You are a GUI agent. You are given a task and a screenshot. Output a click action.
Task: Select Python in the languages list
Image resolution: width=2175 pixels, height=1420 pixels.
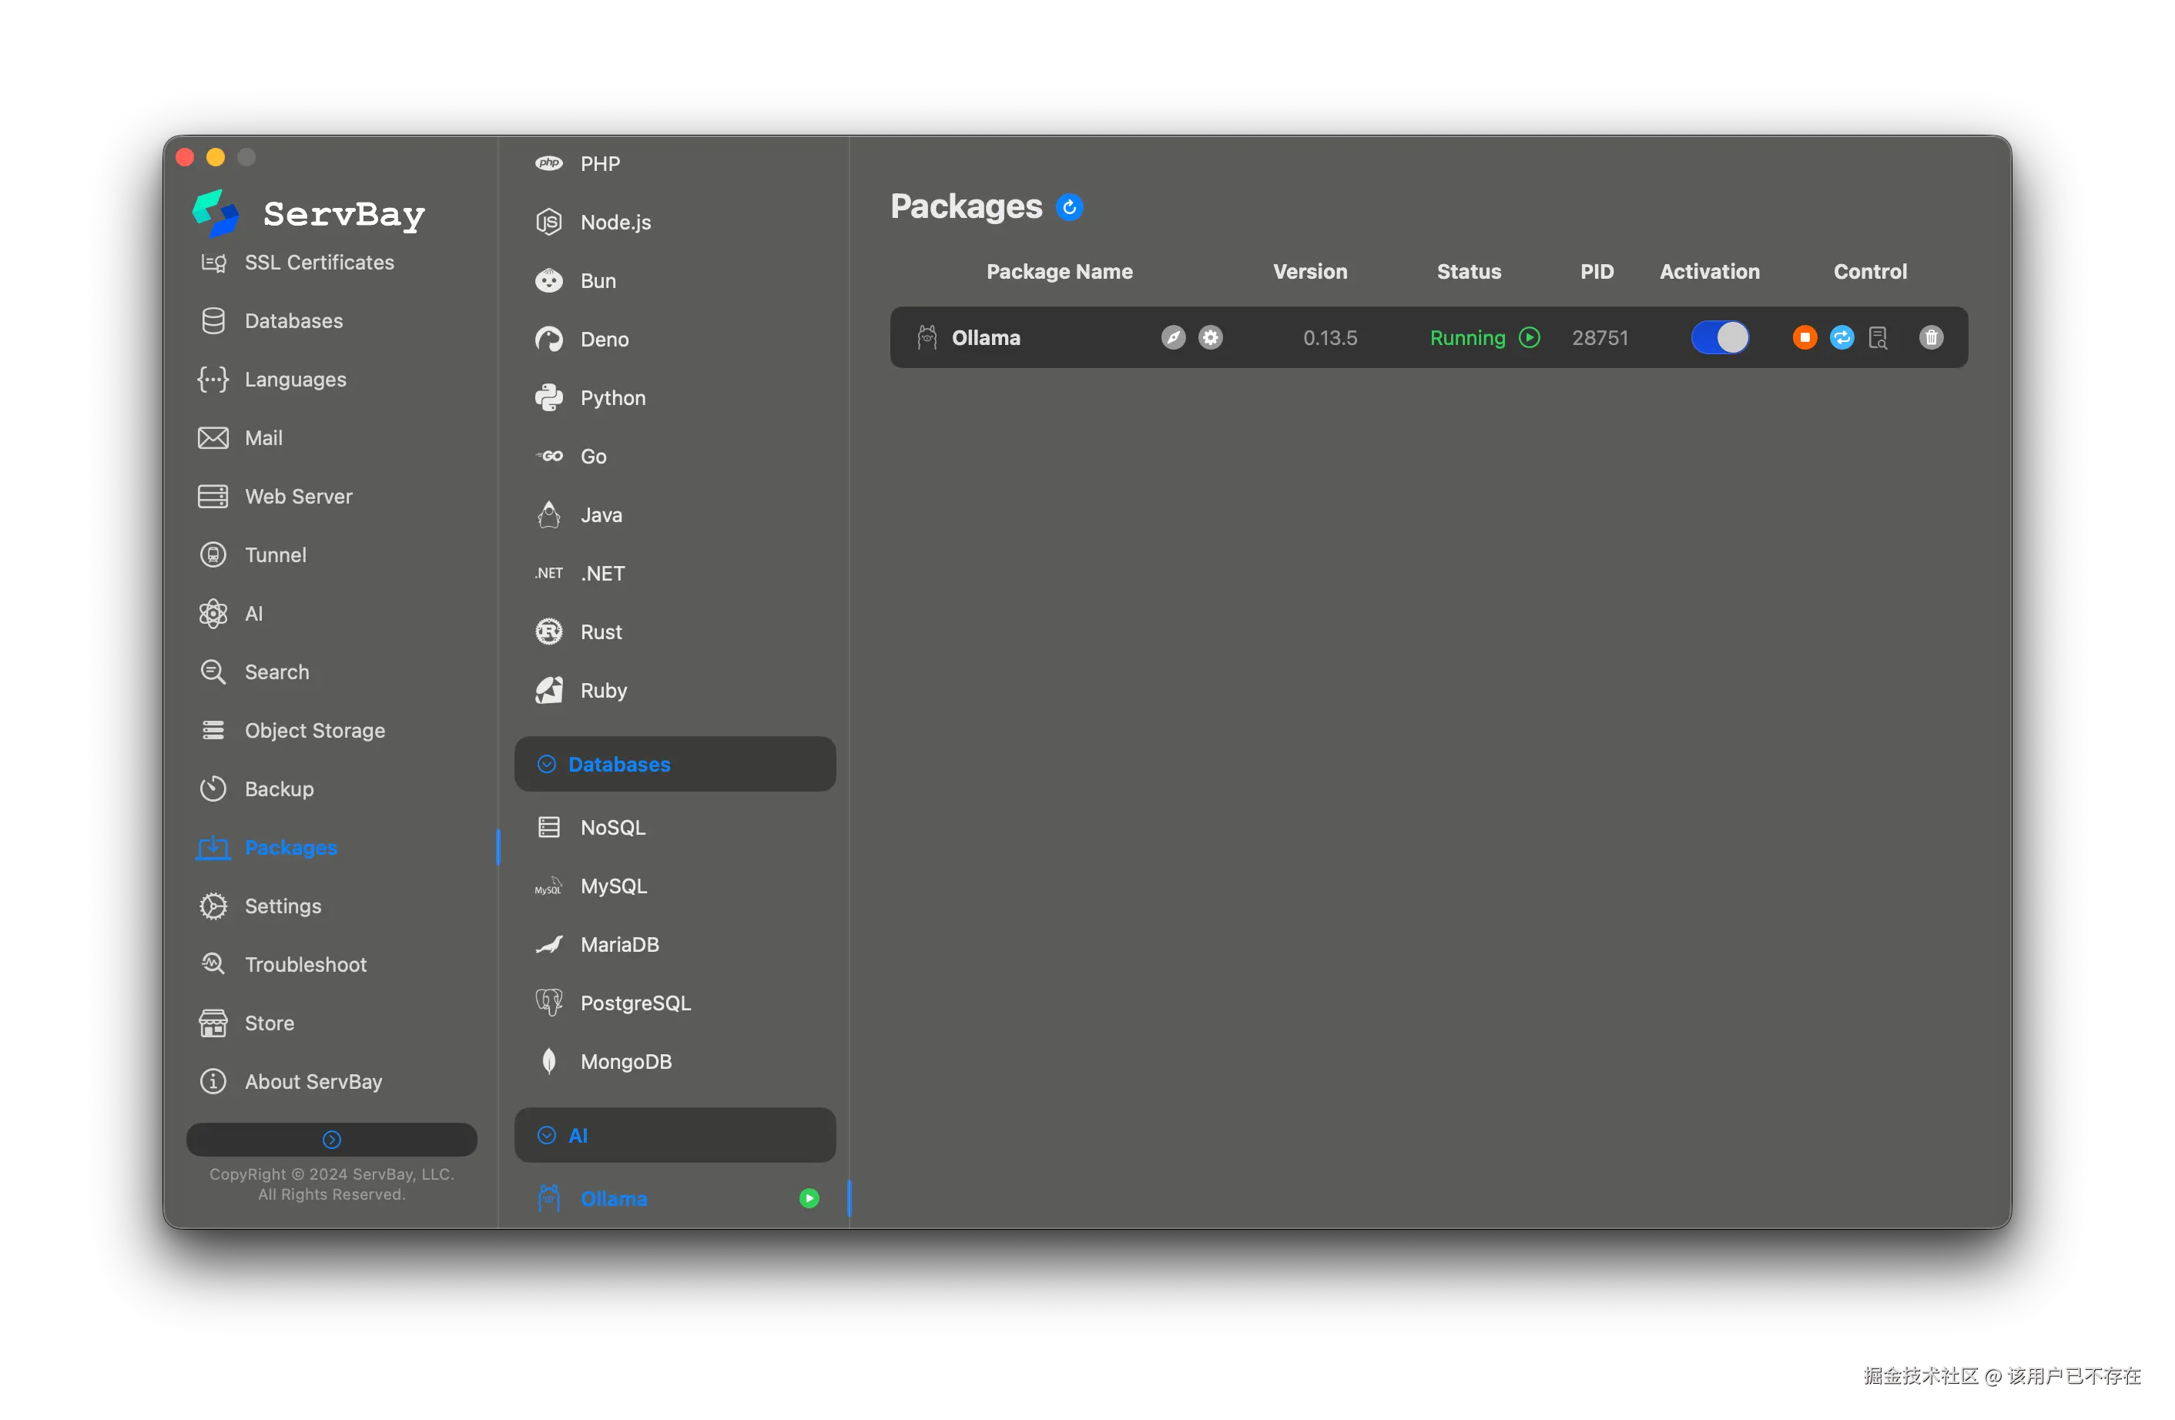(x=612, y=397)
